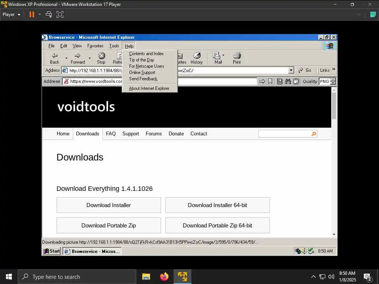Increase Quality with the up spinner

[x=333, y=80]
